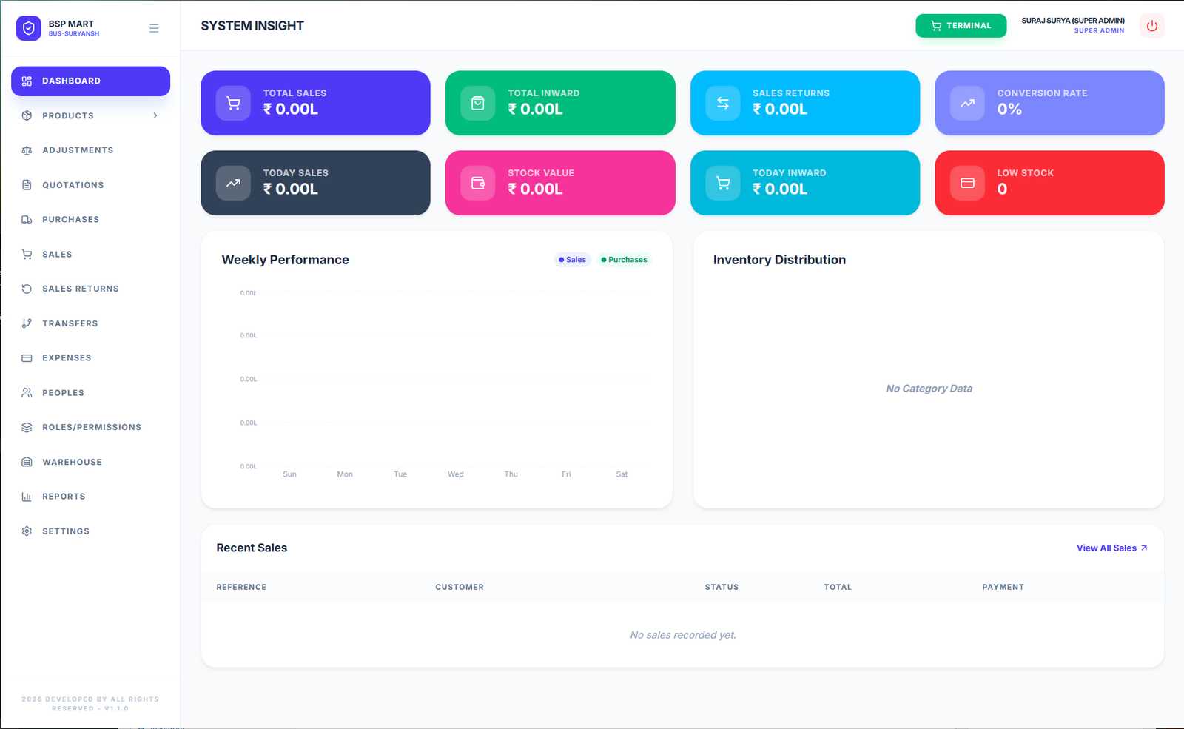The height and width of the screenshot is (729, 1184).
Task: Open the Settings gear menu item
Action: point(65,531)
